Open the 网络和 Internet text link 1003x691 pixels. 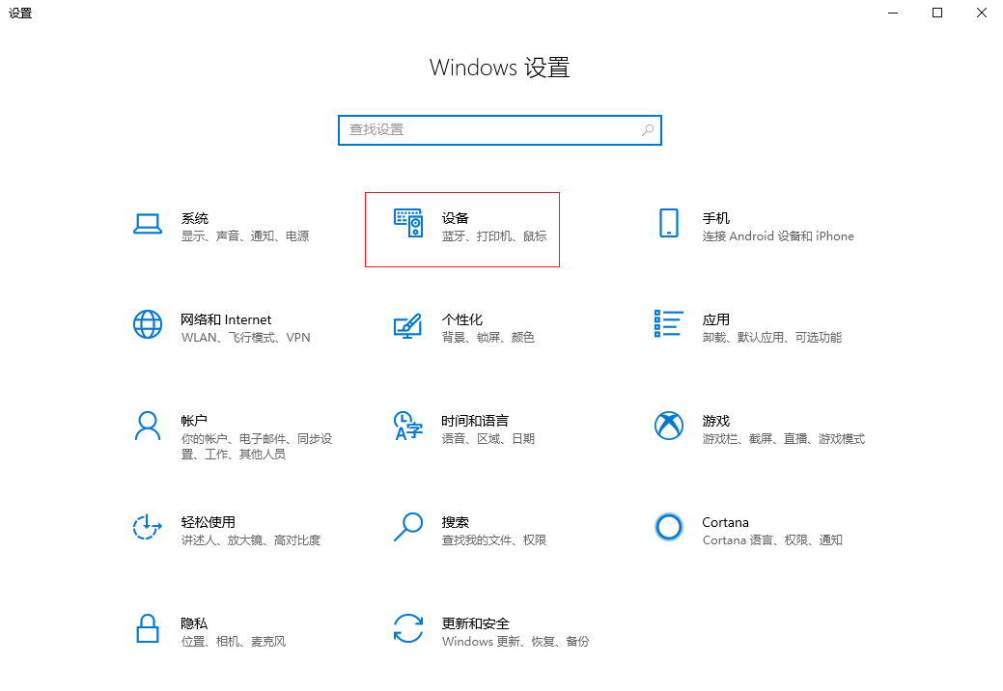click(x=226, y=319)
